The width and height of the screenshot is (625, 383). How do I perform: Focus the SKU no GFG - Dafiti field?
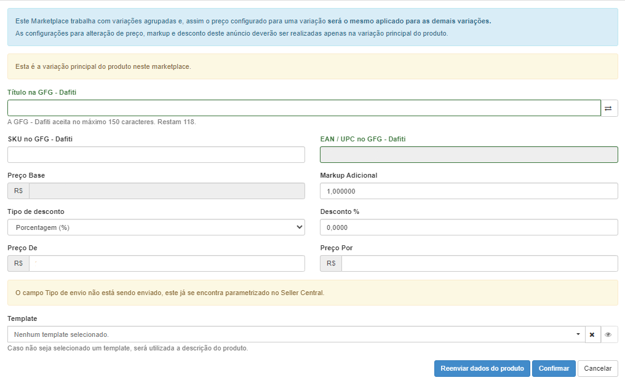156,155
